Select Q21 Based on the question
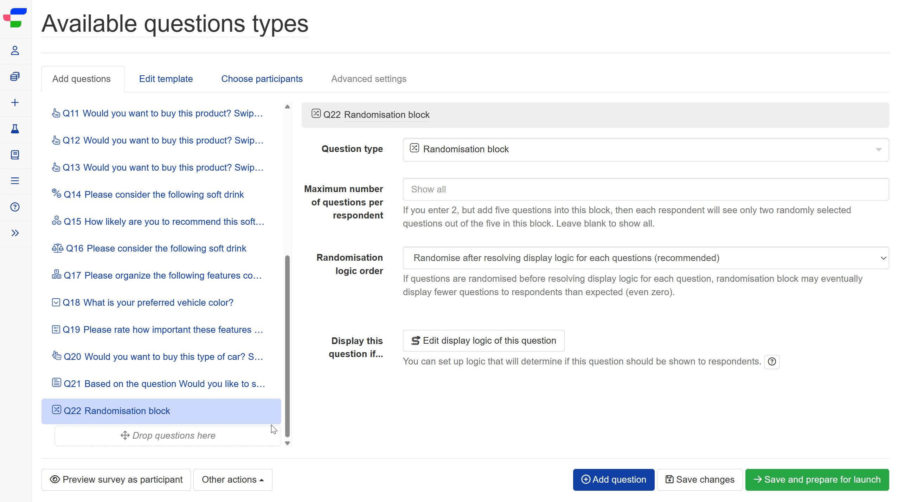The image size is (898, 502). pos(162,384)
